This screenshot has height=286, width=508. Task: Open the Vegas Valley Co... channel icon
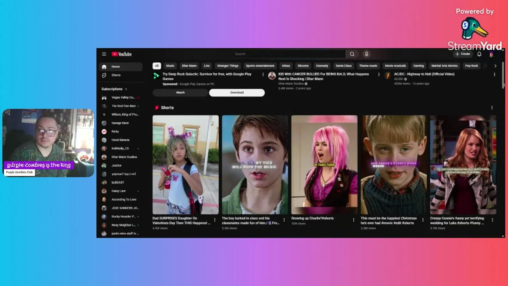pos(104,98)
